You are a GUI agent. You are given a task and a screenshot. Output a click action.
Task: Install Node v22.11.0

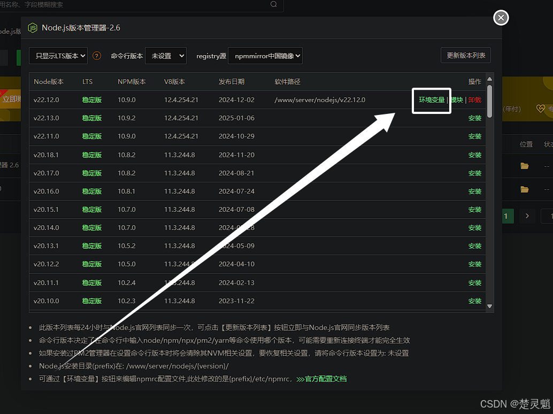point(475,136)
